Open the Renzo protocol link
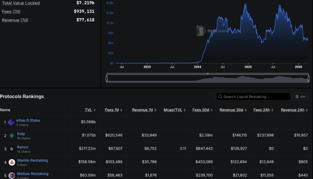 [23, 147]
